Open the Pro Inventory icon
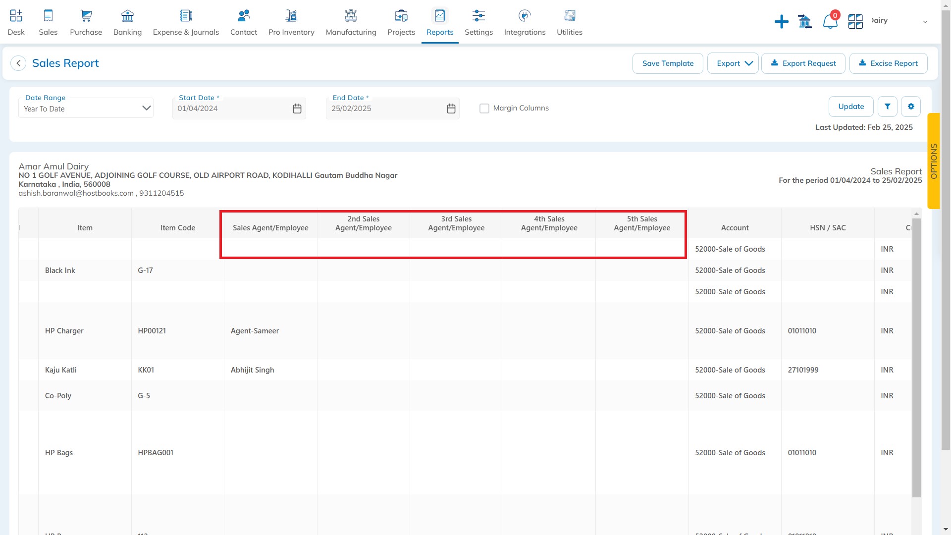This screenshot has height=535, width=951. [291, 16]
